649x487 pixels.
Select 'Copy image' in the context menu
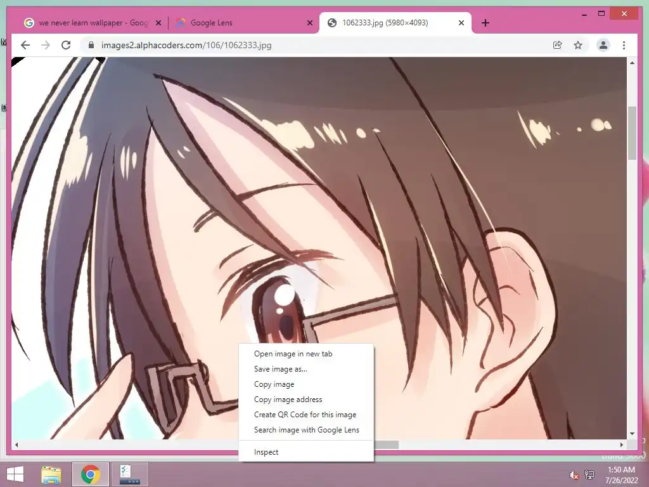(306, 384)
